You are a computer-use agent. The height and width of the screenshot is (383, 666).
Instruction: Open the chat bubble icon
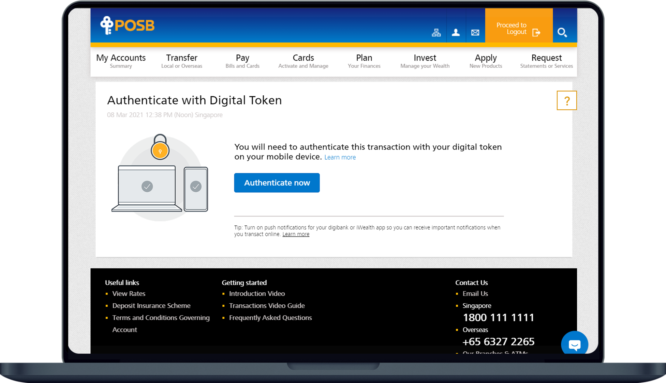point(575,343)
